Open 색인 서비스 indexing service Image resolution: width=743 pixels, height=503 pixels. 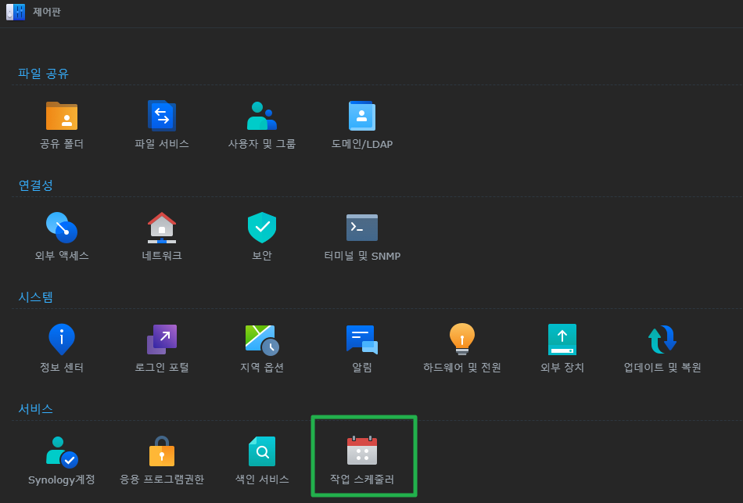(x=262, y=451)
